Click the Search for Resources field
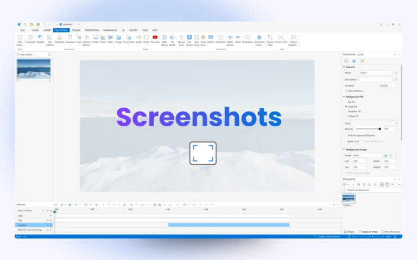Screen dimensions: 417x260 371,190
